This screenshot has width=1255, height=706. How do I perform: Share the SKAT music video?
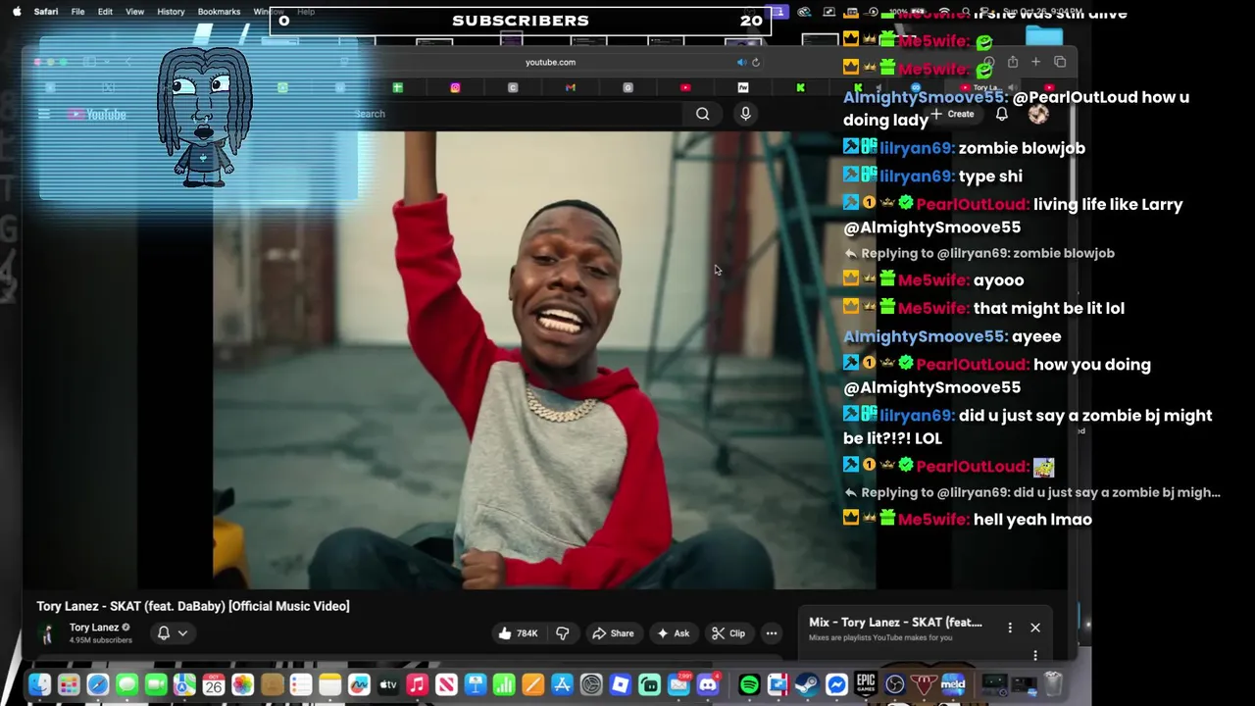[x=613, y=633]
